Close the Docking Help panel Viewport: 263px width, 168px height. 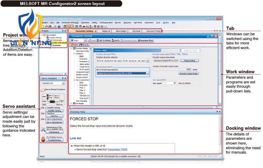tap(220, 112)
